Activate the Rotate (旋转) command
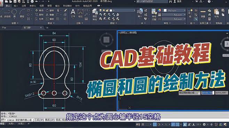229x128 pixels. pyautogui.click(x=50, y=10)
